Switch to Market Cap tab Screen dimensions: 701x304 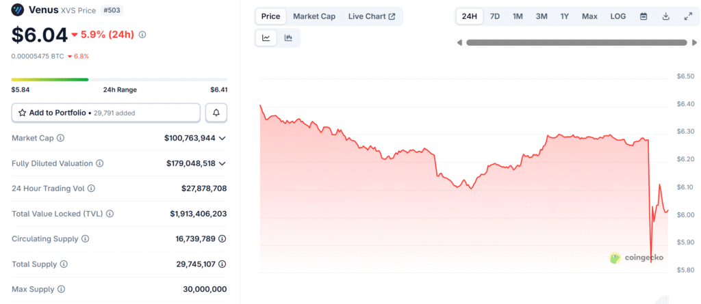(x=314, y=16)
